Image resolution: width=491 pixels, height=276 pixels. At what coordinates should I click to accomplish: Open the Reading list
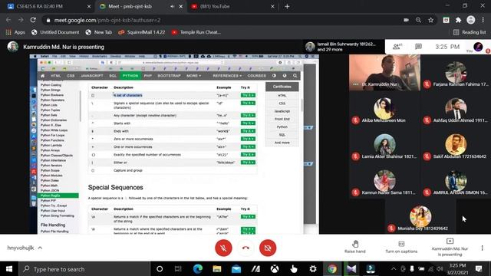point(470,32)
